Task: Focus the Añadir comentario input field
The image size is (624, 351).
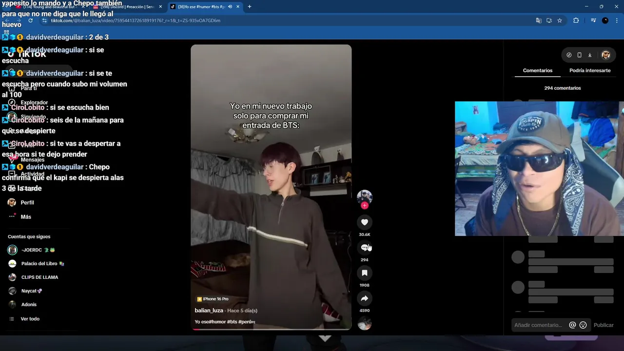Action: 539,325
